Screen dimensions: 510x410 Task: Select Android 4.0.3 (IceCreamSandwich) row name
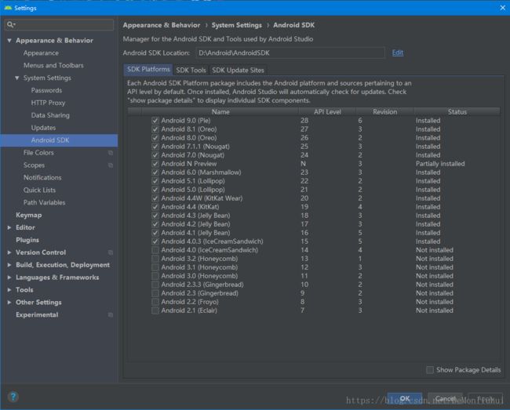click(212, 241)
